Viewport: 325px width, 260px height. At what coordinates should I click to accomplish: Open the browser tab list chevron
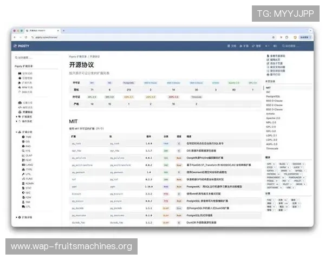point(310,31)
